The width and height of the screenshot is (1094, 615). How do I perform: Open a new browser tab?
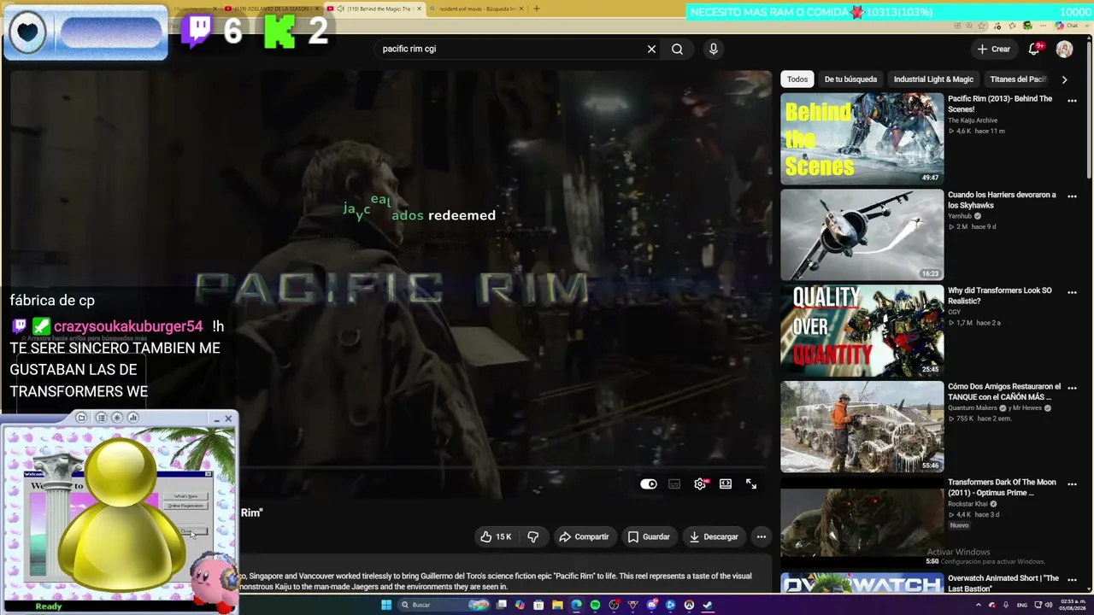click(536, 9)
